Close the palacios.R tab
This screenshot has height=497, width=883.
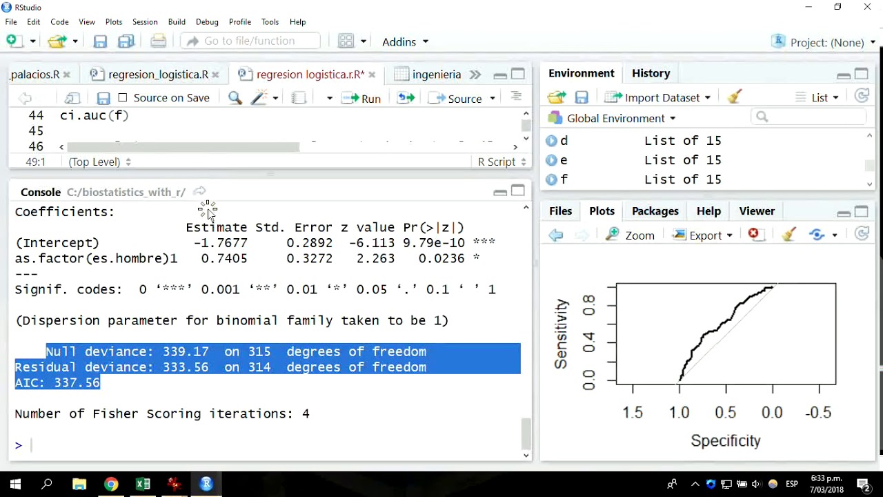point(67,75)
